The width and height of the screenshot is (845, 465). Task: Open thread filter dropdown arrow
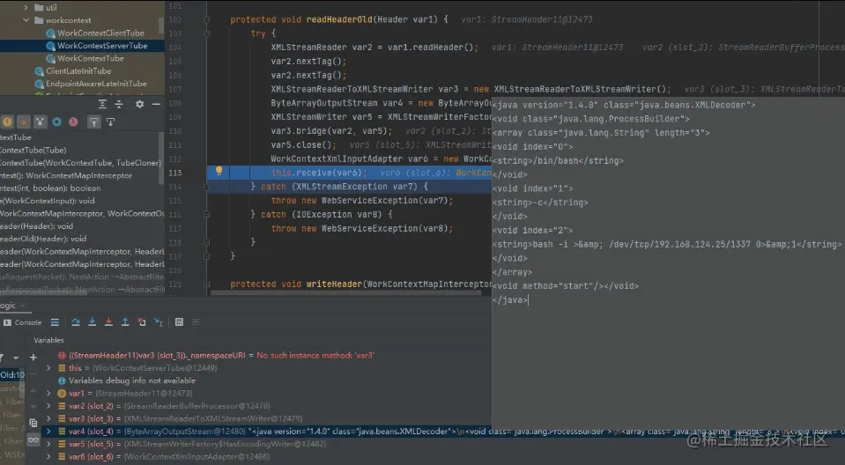pos(16,358)
